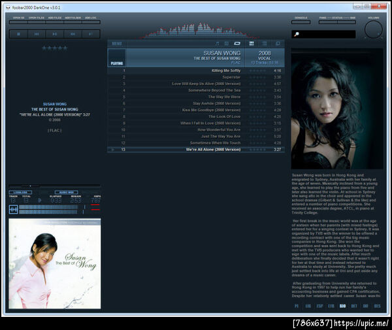Viewport: 392px width, 330px height.
Task: Select track 1 Killing Me Softly
Action: (x=196, y=71)
